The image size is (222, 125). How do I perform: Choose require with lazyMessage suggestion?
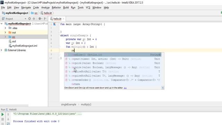click(x=113, y=67)
